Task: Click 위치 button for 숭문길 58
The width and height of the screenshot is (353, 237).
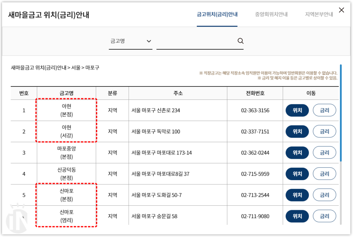Action: [297, 216]
